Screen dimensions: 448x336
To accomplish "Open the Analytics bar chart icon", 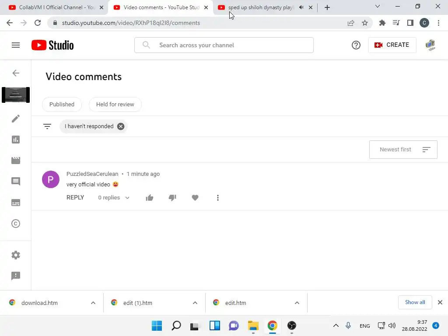I will (x=16, y=140).
